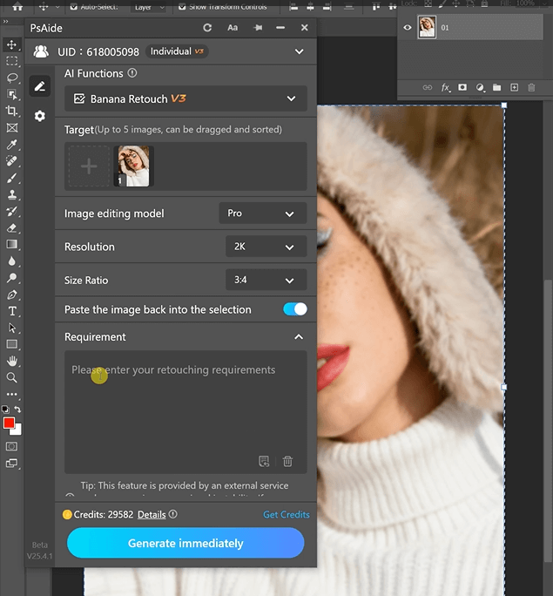Select the Gradient tool
553x596 pixels.
point(12,244)
